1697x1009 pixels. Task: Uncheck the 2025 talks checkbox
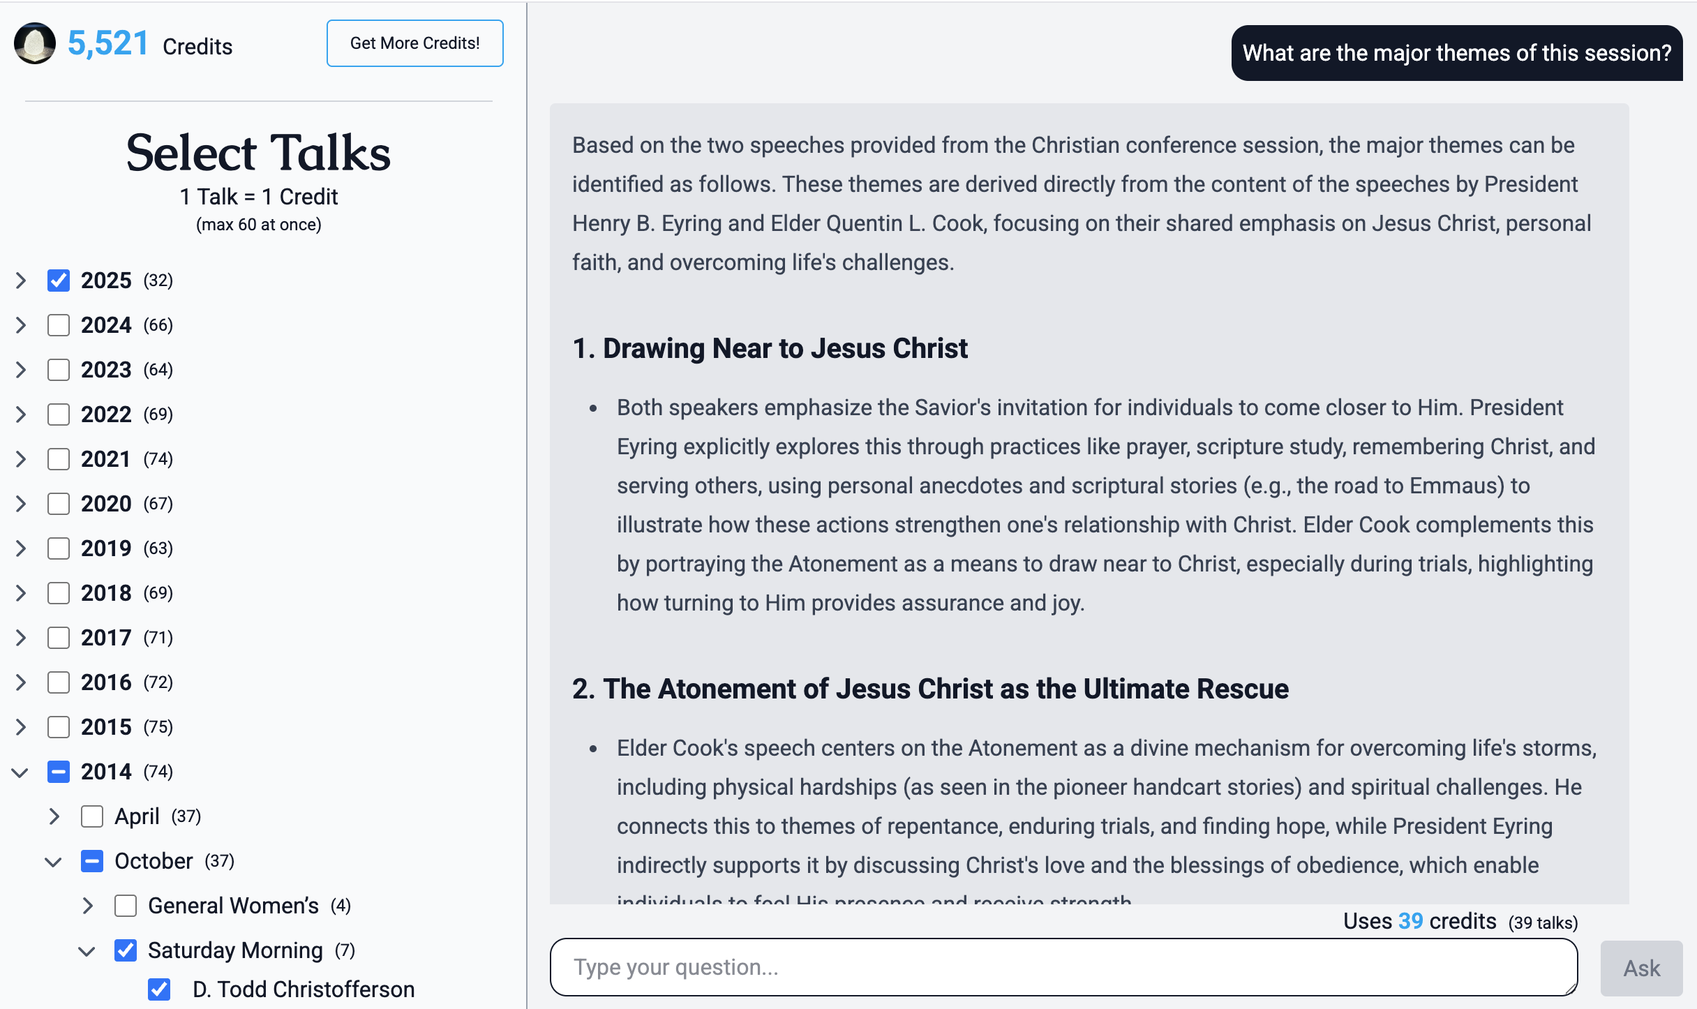click(59, 281)
